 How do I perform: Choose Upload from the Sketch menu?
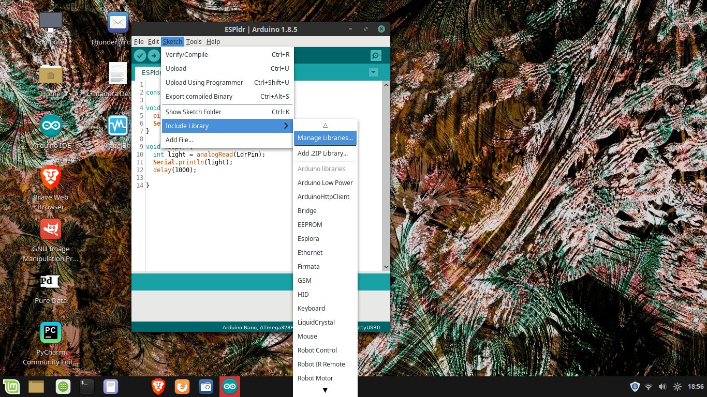click(x=227, y=68)
